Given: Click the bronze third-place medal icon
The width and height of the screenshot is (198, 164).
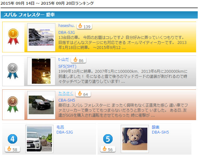Looking at the screenshot, I should 13,104.
